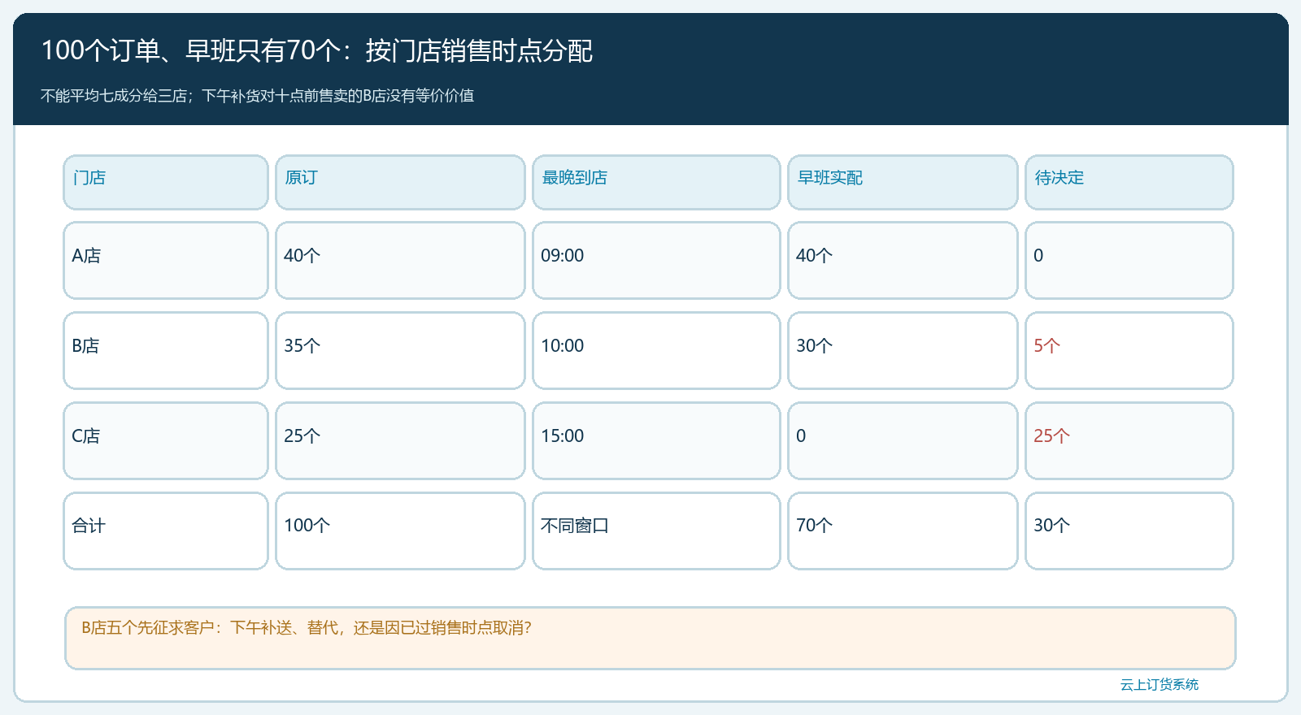This screenshot has width=1301, height=715.
Task: Select the C店 store cell
Action: (166, 440)
